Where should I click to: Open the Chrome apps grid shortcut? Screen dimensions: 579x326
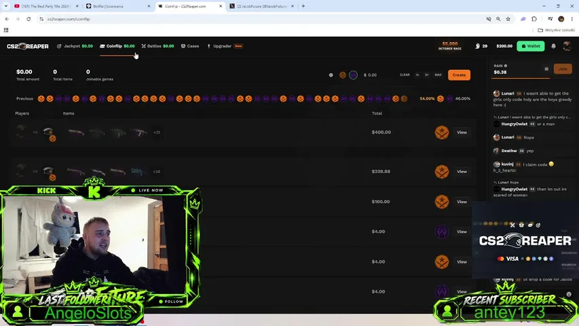coord(6,30)
